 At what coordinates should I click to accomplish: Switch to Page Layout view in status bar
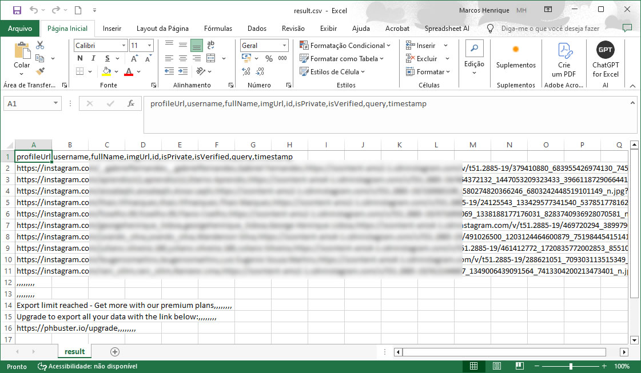[x=497, y=366]
